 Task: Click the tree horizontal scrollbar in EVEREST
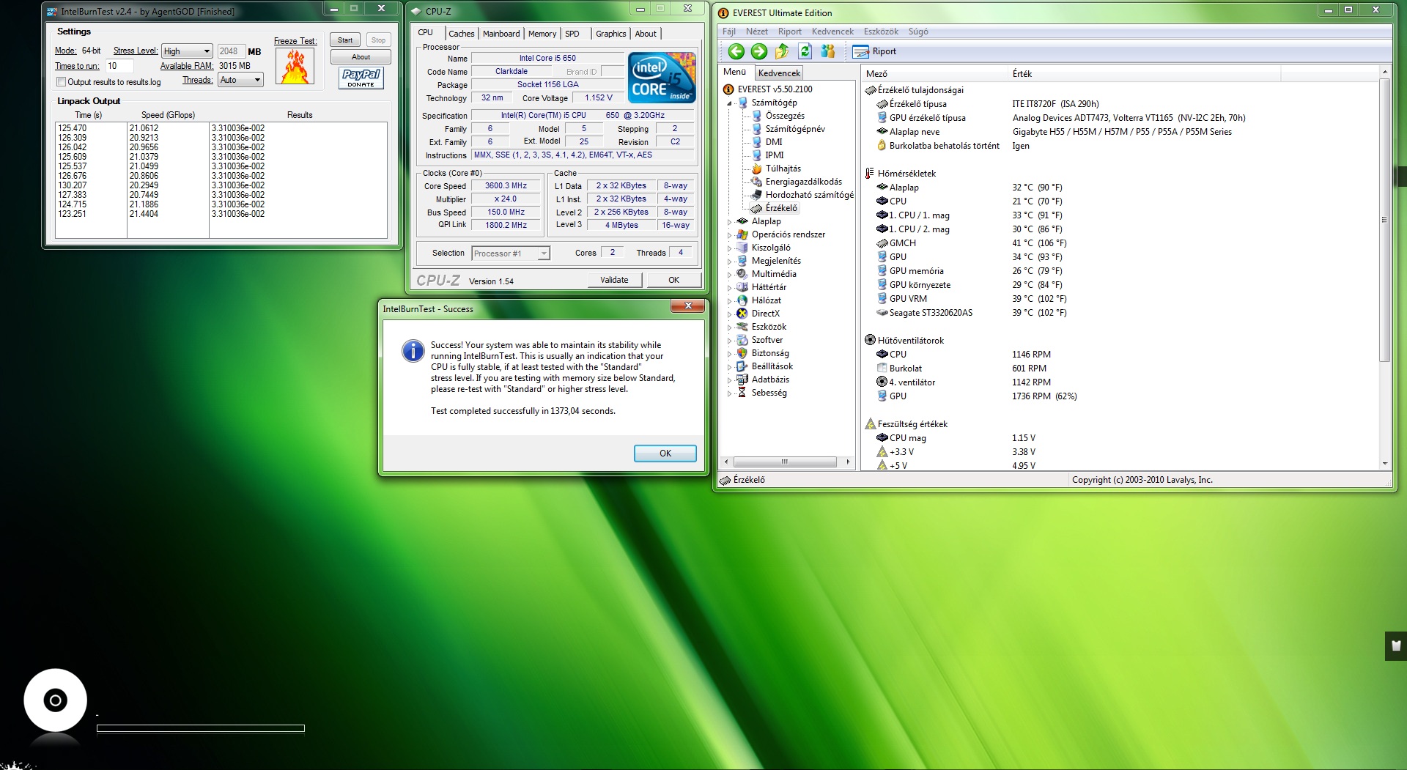coord(785,462)
